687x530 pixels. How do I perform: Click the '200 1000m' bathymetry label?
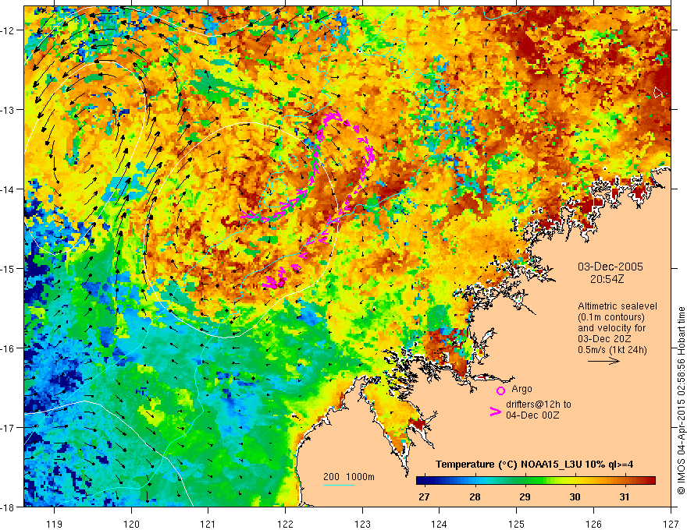[x=349, y=477]
